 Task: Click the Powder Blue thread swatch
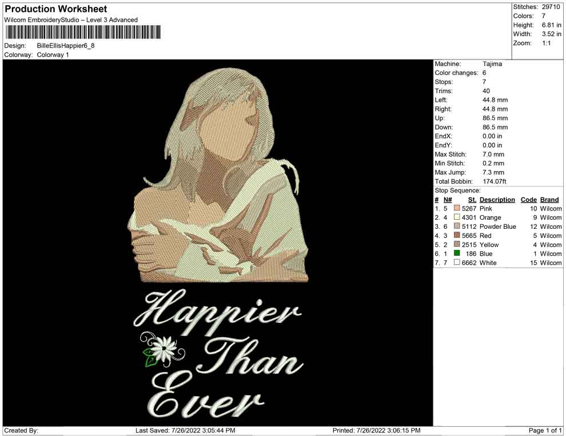click(457, 227)
